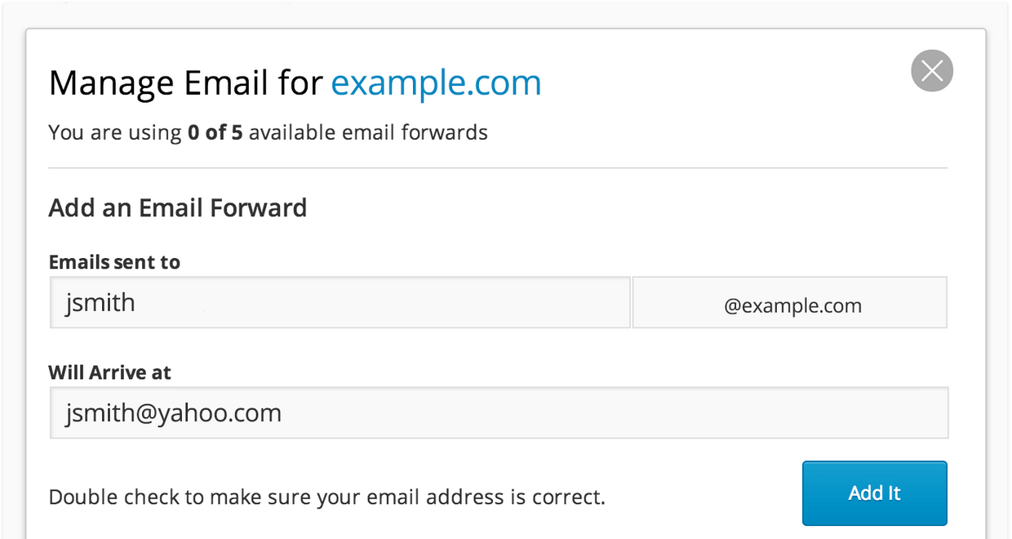Viewport: 1012px width, 539px height.
Task: Click the divider line under usage text
Action: click(x=498, y=168)
